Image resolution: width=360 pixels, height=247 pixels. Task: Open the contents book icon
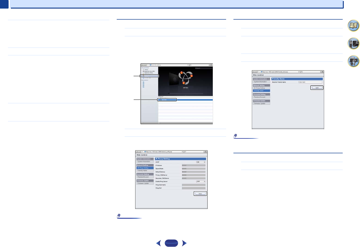point(353,25)
